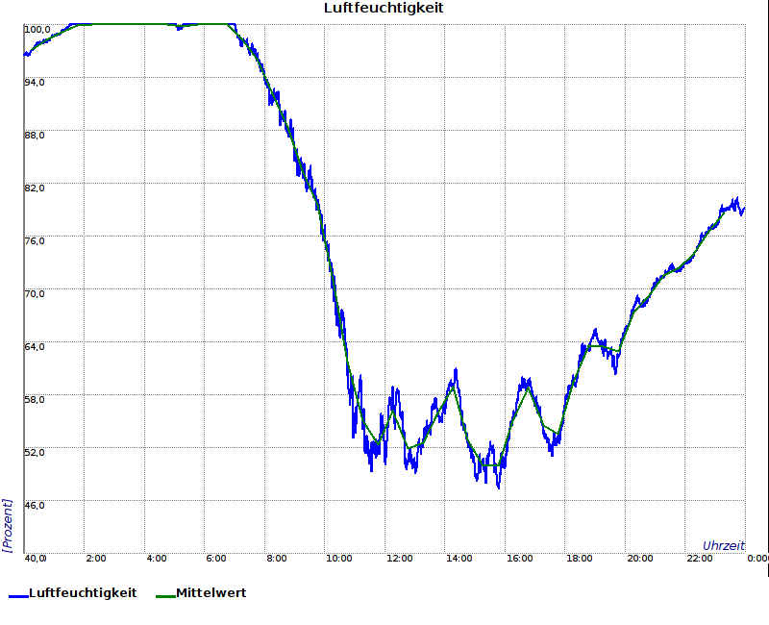This screenshot has width=769, height=625.
Task: Click the y-axis label 88,0
Action: tap(35, 136)
